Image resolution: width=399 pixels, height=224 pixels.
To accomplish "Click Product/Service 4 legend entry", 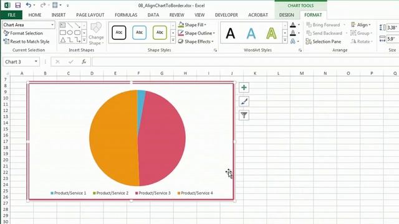I will click(195, 193).
